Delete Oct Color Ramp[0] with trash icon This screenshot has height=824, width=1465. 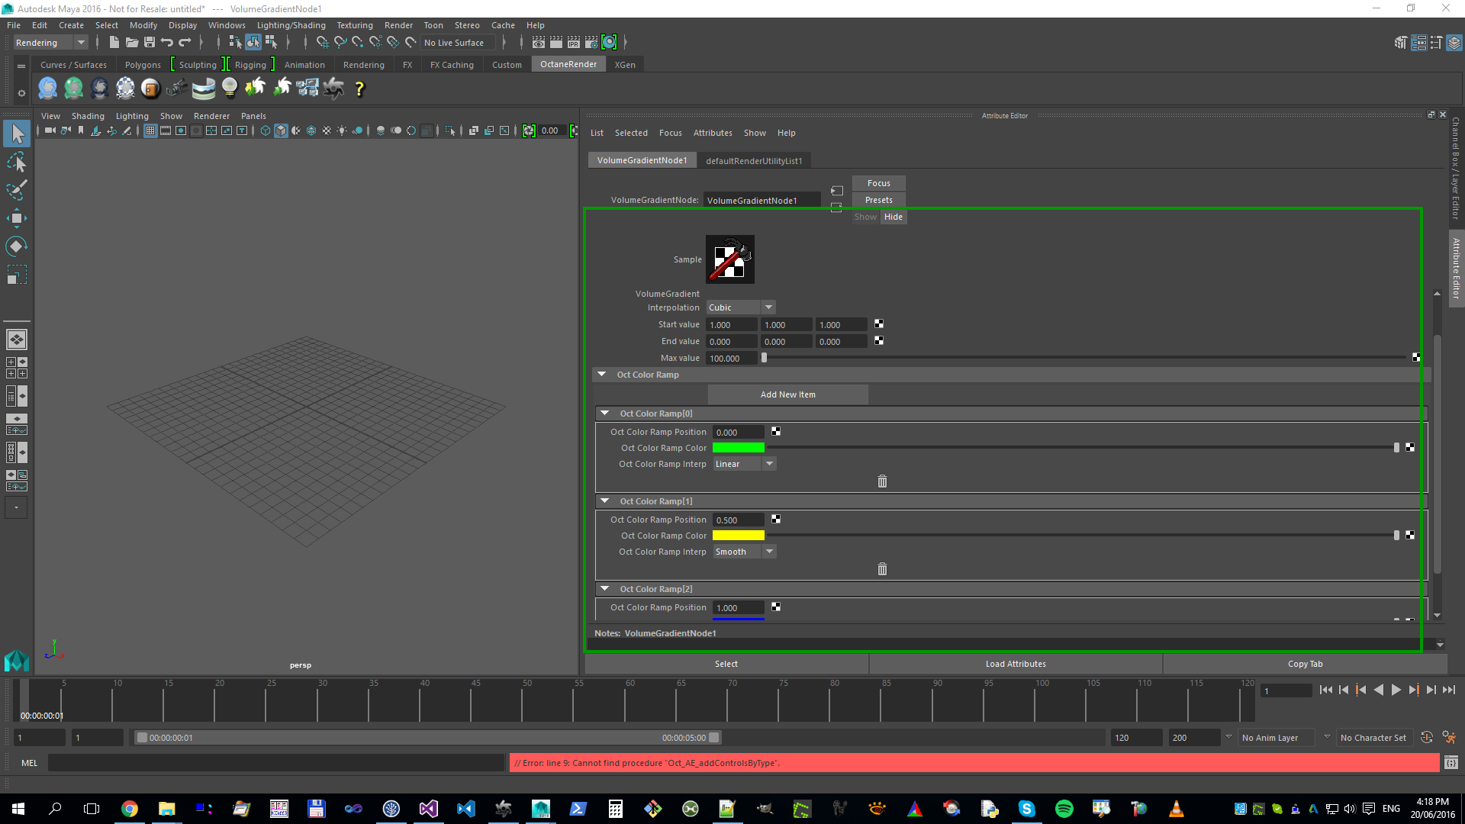click(882, 481)
